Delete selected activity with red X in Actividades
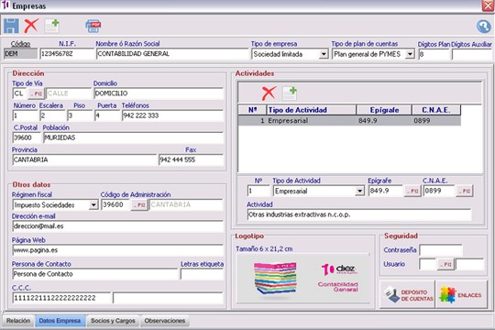 269,93
